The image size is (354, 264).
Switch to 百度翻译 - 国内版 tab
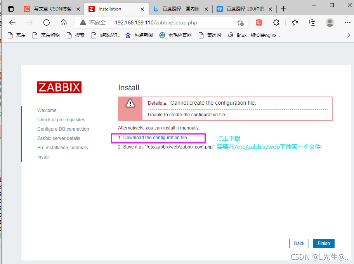coord(181,9)
